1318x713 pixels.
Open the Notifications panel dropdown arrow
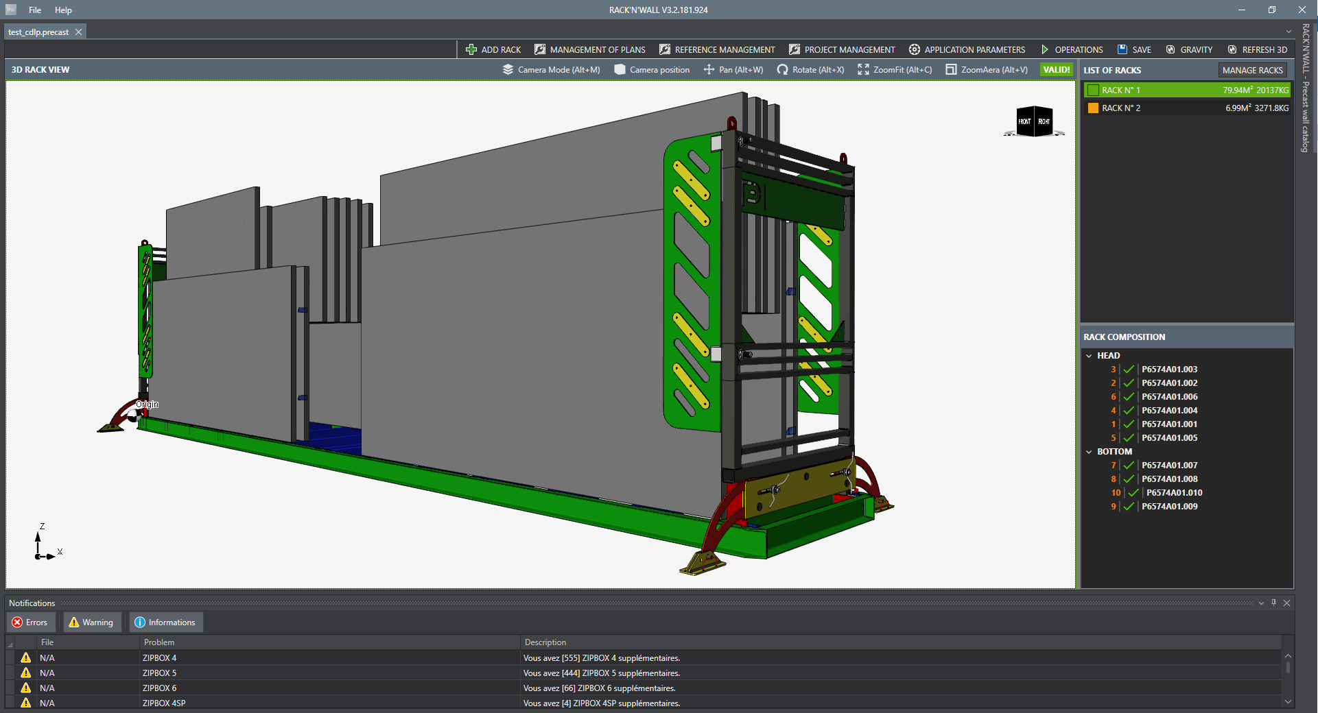point(1261,603)
